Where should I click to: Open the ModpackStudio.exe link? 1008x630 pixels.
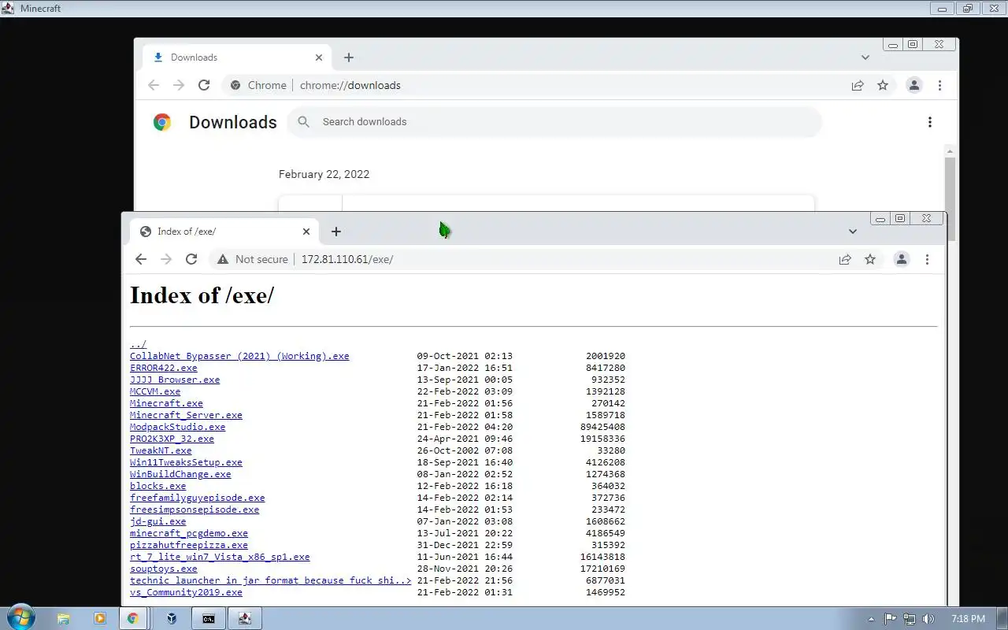tap(178, 427)
